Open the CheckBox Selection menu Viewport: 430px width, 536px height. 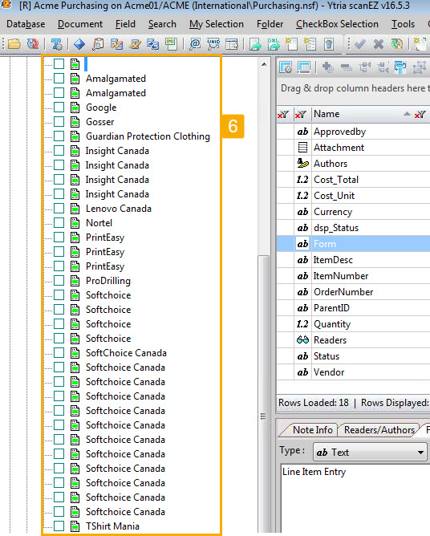pyautogui.click(x=337, y=24)
